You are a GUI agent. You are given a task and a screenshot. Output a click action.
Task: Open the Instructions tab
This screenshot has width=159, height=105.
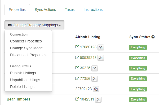(93, 10)
